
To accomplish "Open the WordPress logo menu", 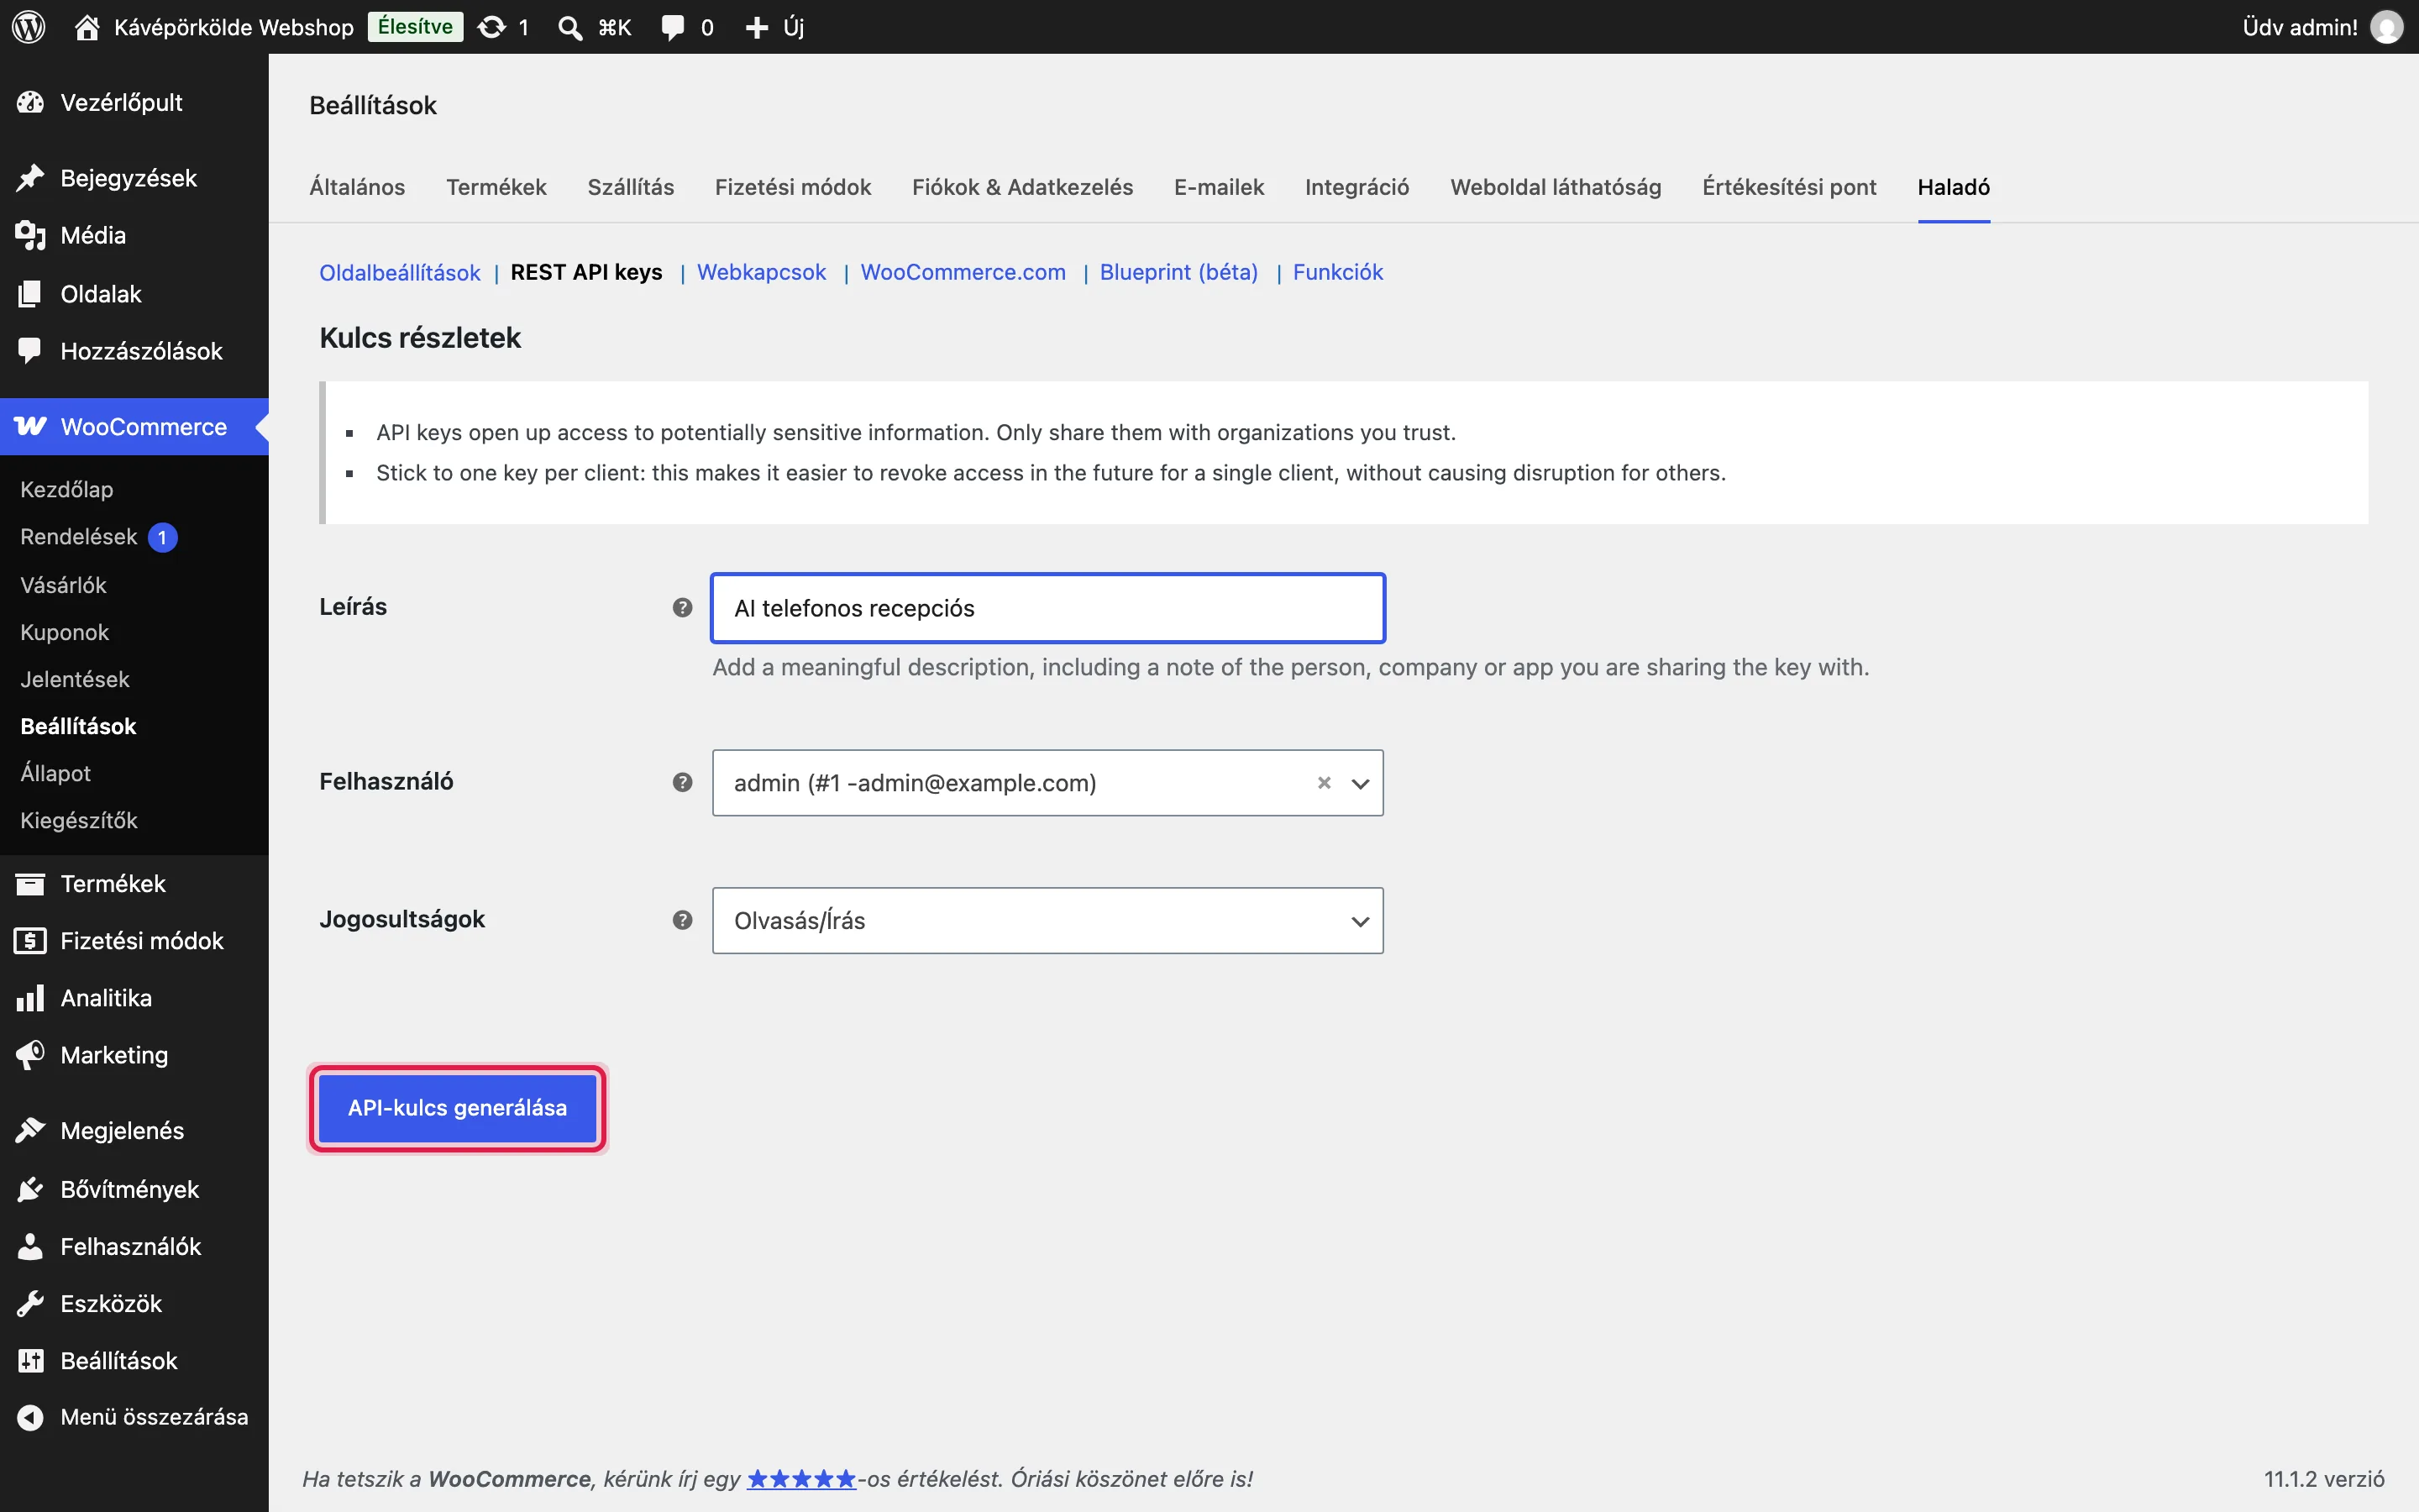I will coord(29,27).
